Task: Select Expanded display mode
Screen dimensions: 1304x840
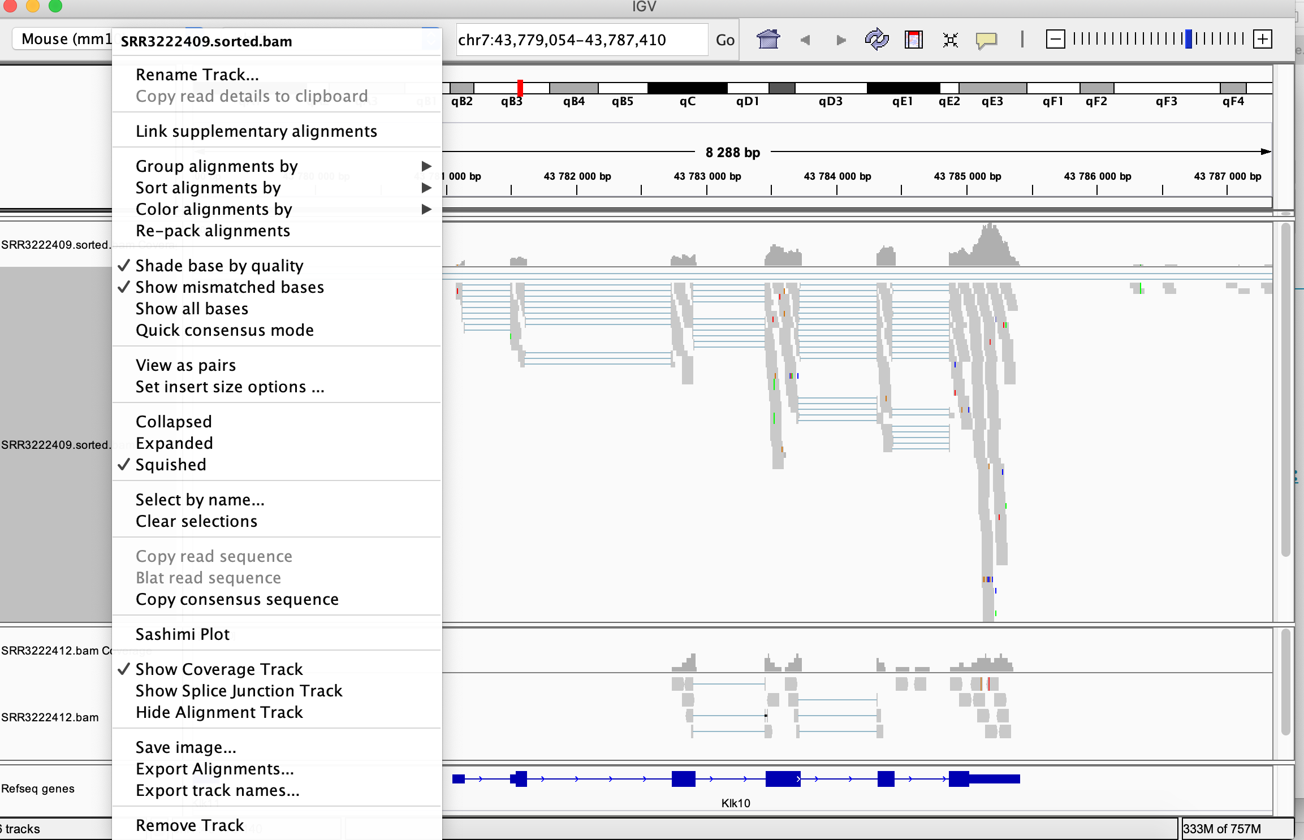Action: tap(174, 443)
